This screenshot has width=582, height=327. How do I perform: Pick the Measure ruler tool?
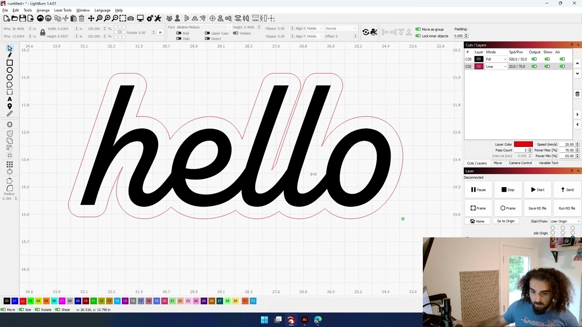click(x=10, y=114)
